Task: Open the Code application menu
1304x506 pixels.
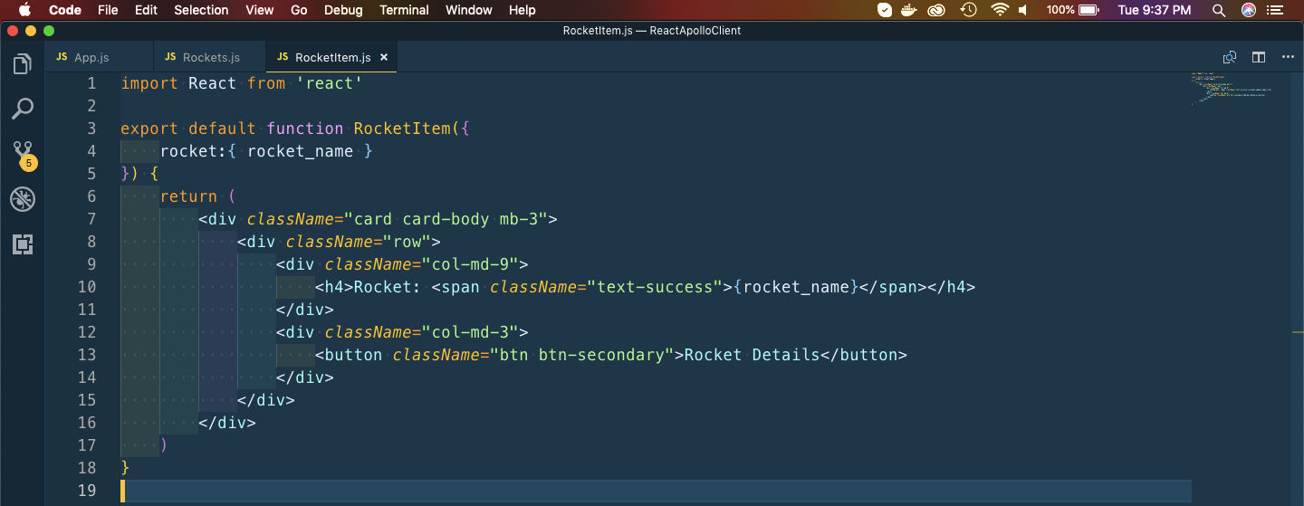Action: pos(64,10)
